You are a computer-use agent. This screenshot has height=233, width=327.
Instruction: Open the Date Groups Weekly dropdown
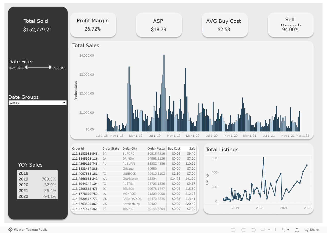(x=37, y=103)
